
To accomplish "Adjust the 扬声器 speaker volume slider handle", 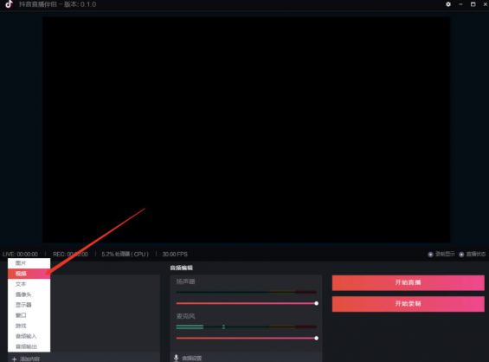I will click(317, 303).
